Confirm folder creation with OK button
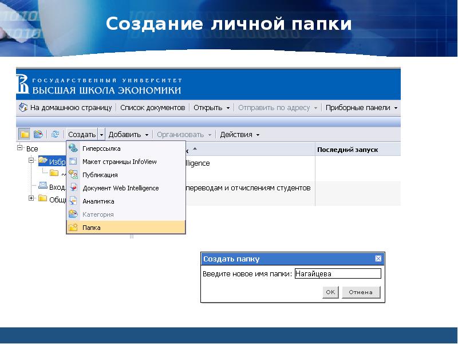The image size is (458, 344). (x=330, y=292)
